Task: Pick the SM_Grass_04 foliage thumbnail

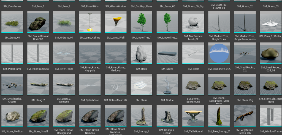Action: pyautogui.click(x=12, y=22)
